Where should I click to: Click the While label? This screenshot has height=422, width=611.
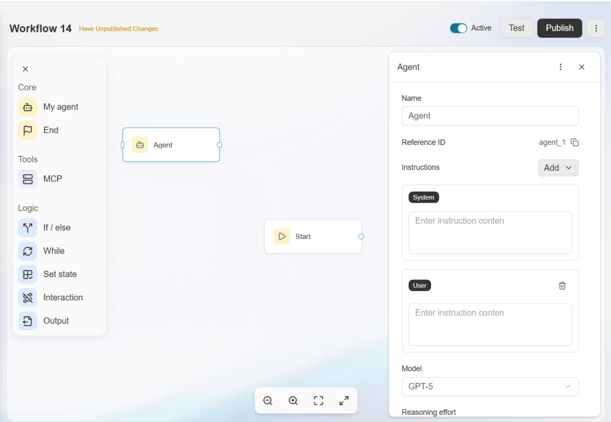54,251
